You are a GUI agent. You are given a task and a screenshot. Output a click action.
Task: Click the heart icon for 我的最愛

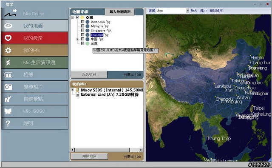pos(8,38)
